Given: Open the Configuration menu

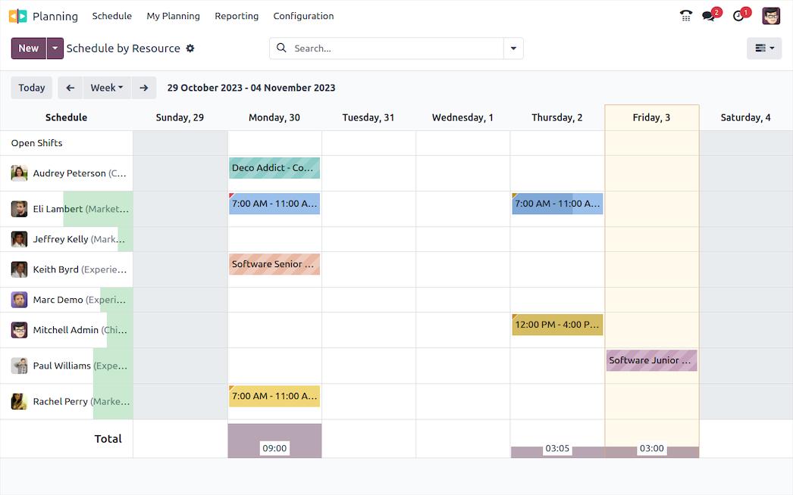Looking at the screenshot, I should (x=303, y=16).
